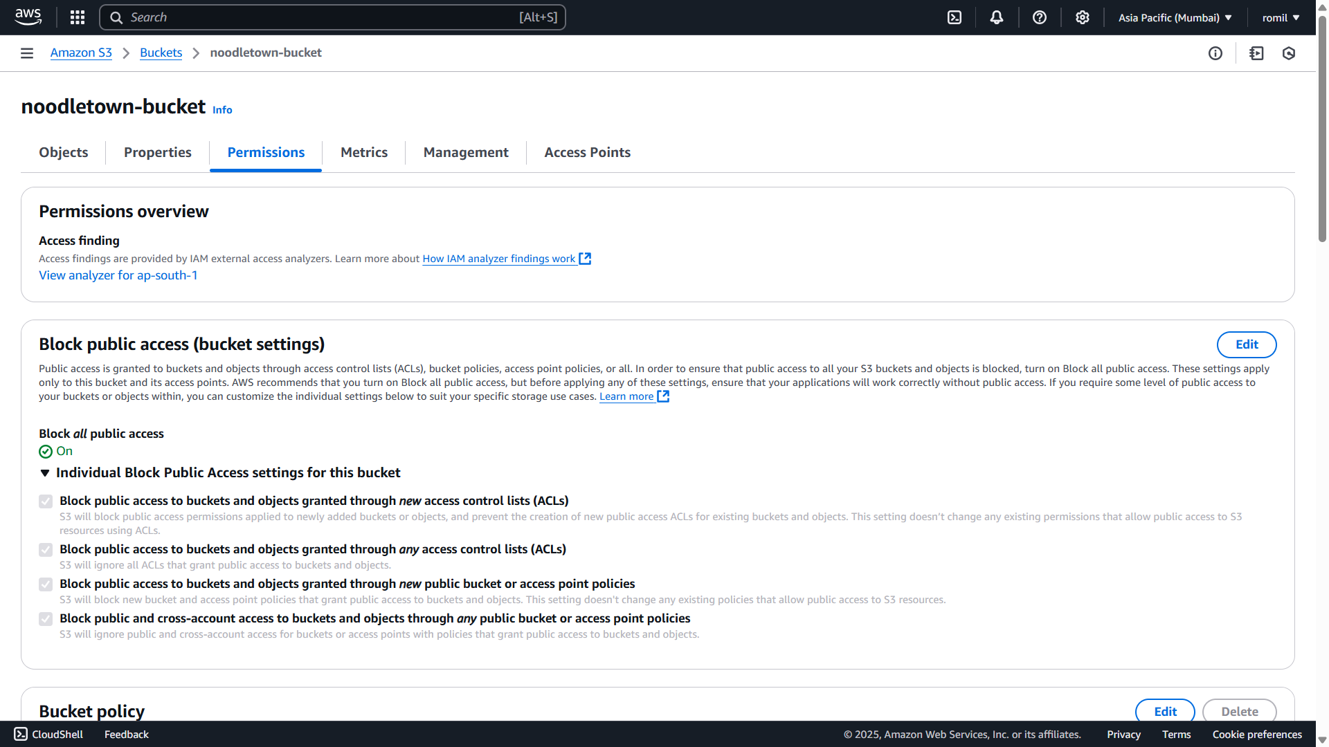Screen dimensions: 1329x747
Task: Open the notifications bell
Action: [997, 17]
